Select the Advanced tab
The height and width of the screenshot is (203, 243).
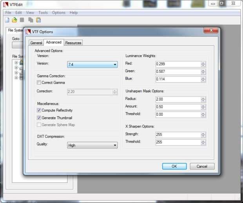point(54,42)
